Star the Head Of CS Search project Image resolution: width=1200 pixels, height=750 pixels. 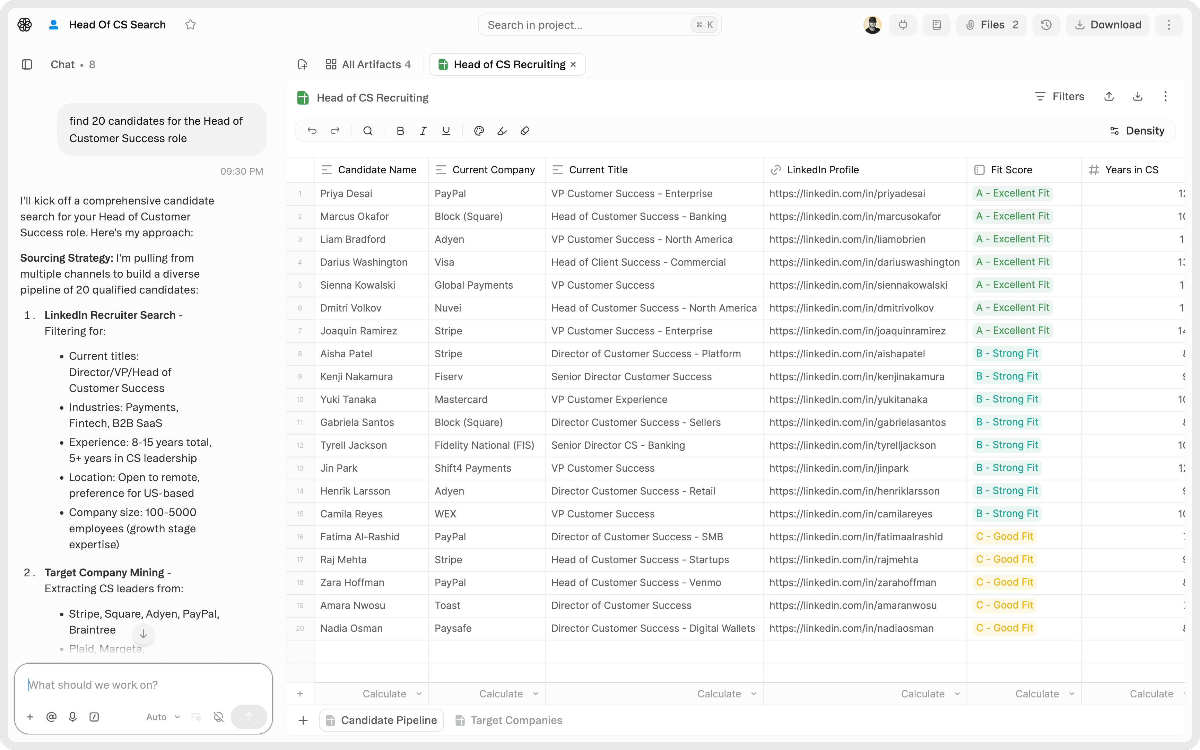pyautogui.click(x=191, y=25)
